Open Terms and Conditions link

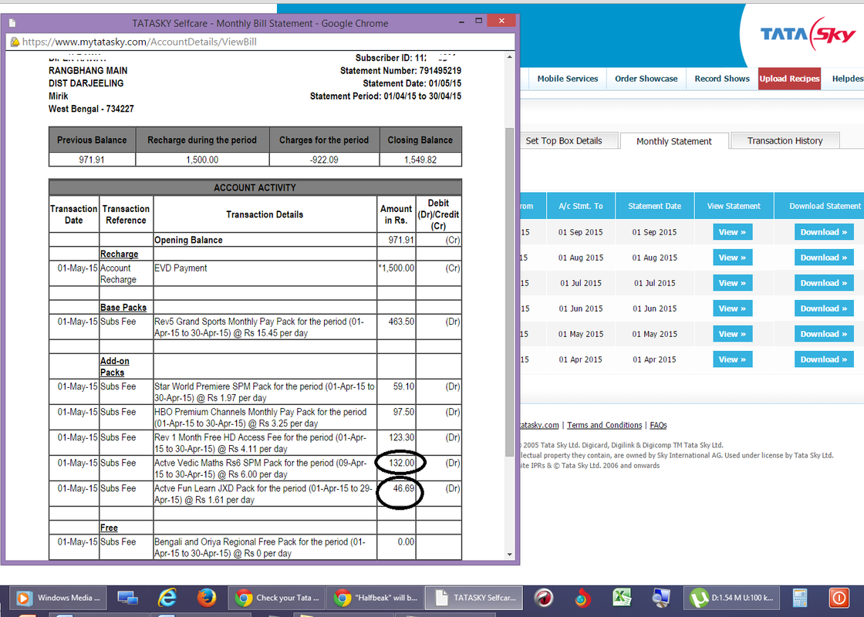point(605,425)
